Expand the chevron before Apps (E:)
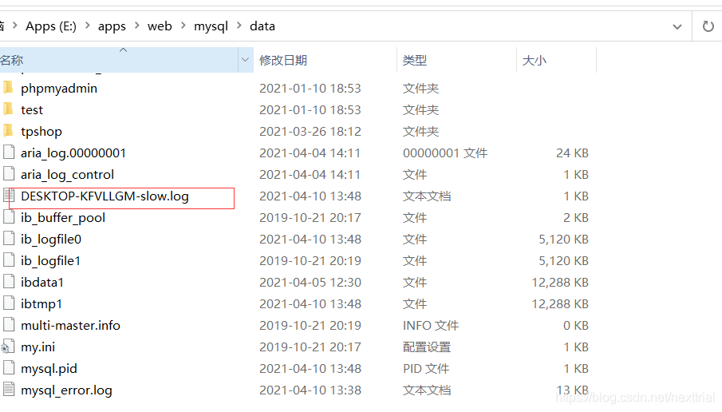The height and width of the screenshot is (412, 722). coord(15,26)
